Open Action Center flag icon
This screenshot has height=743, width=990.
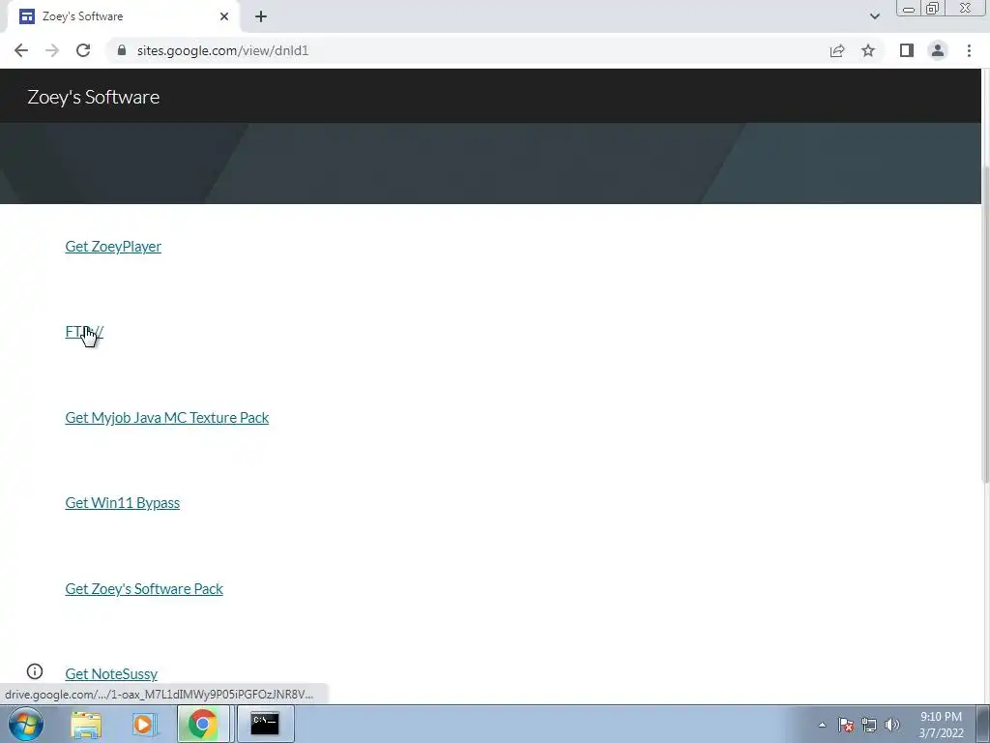846,725
